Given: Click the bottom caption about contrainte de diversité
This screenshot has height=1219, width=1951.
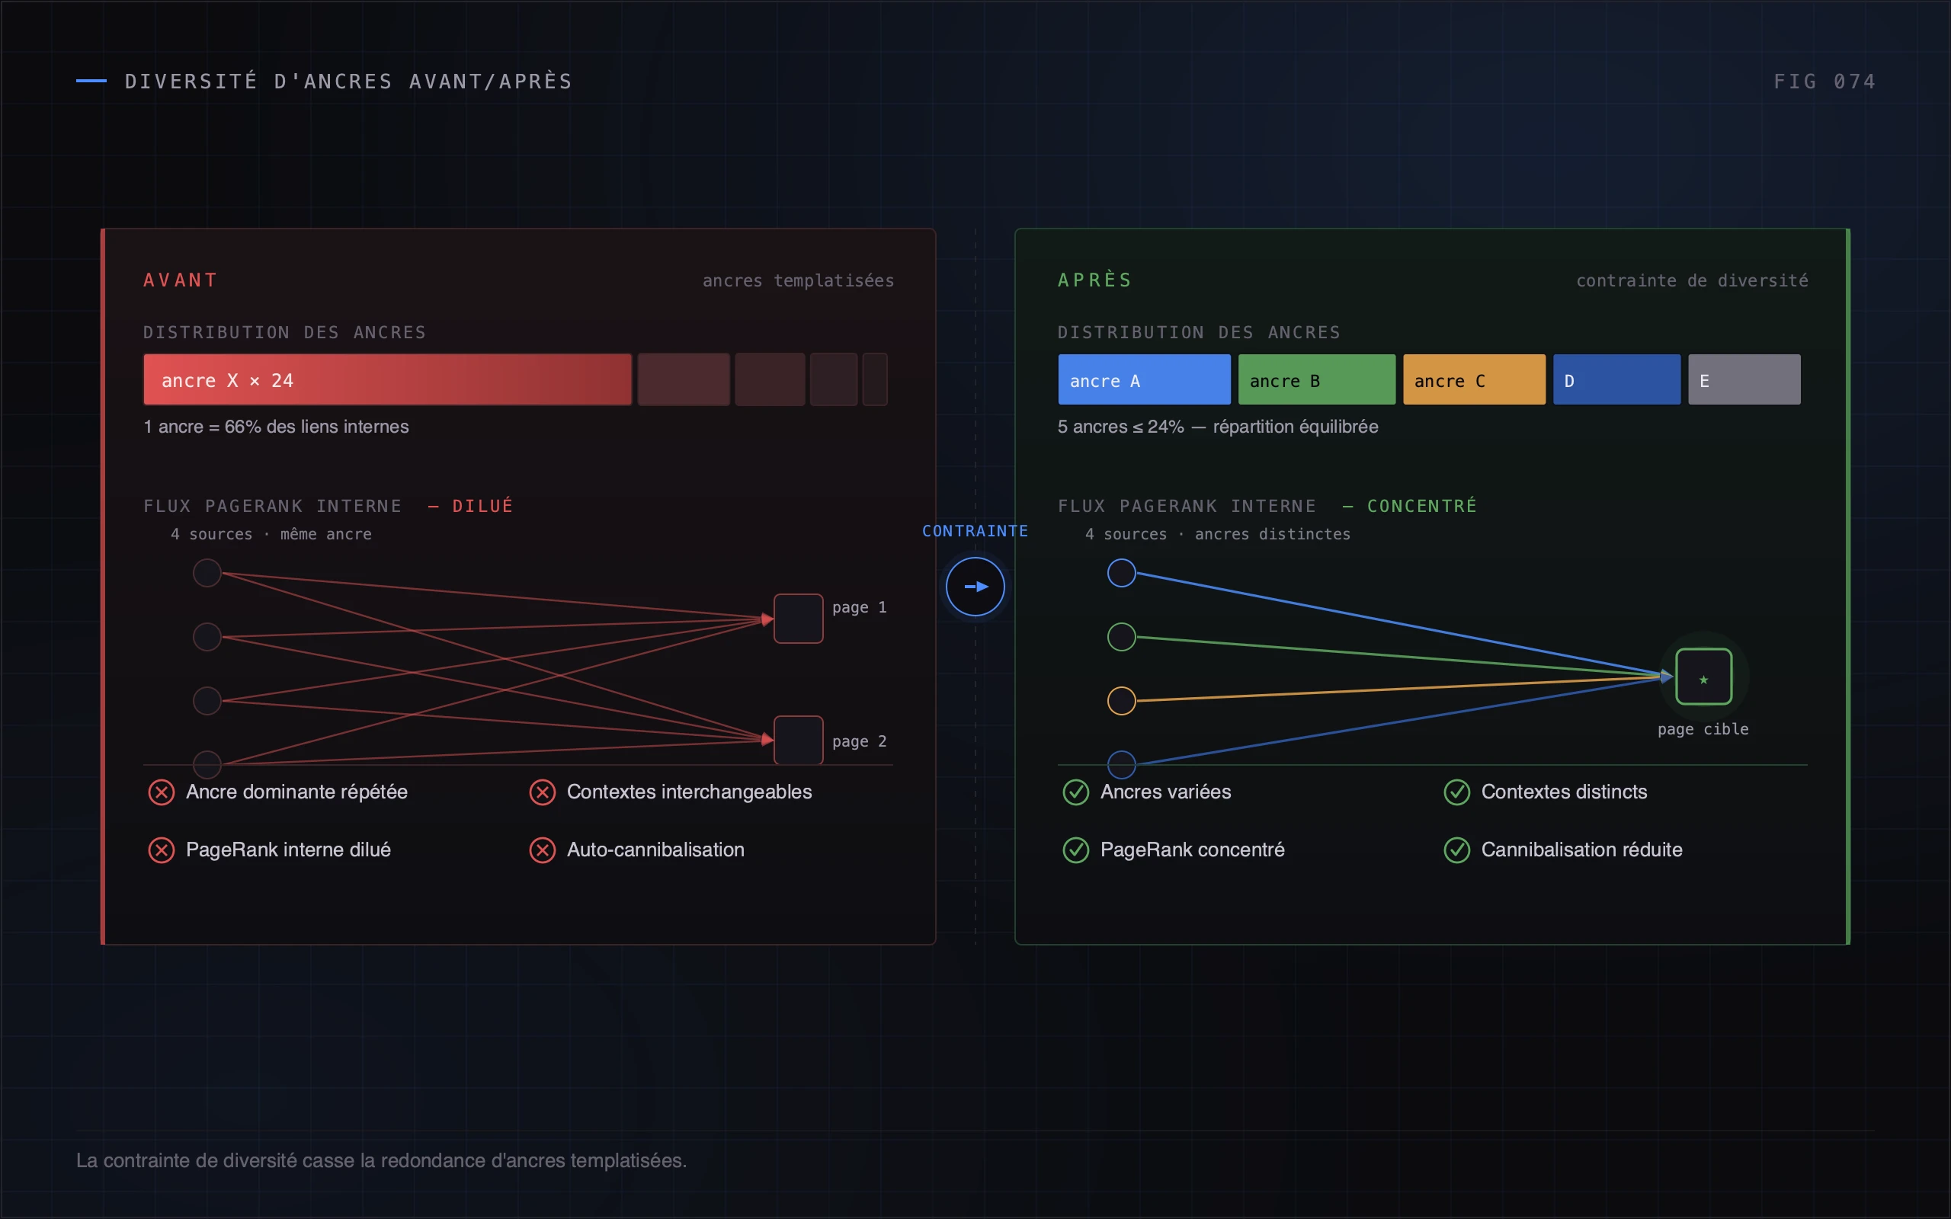Looking at the screenshot, I should pyautogui.click(x=381, y=1160).
